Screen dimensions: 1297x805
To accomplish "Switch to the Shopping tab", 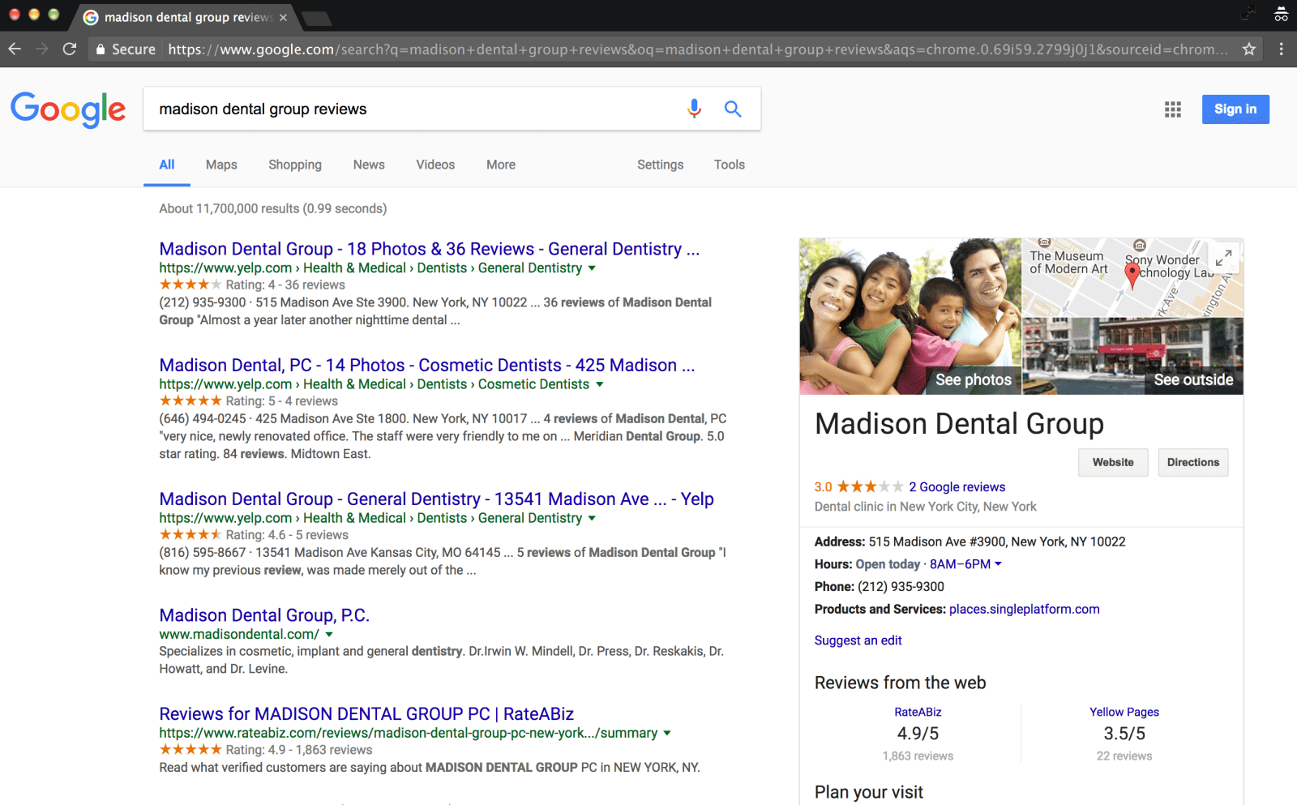I will coord(295,165).
